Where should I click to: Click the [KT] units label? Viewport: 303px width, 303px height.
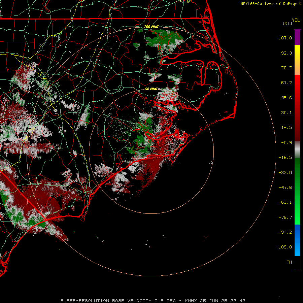coord(287,23)
